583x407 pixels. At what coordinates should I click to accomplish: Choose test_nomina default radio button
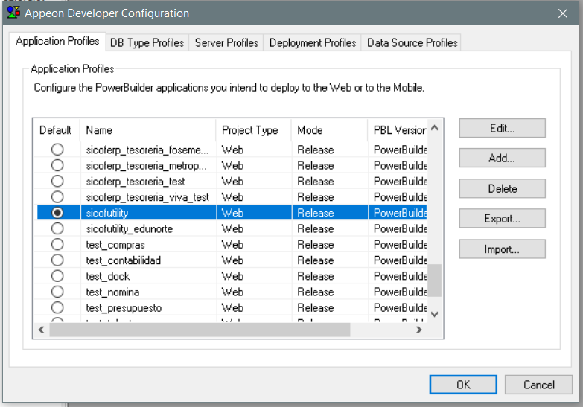tap(57, 292)
